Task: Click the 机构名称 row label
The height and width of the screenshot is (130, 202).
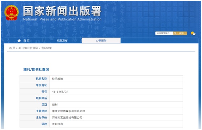Action: 41,79
